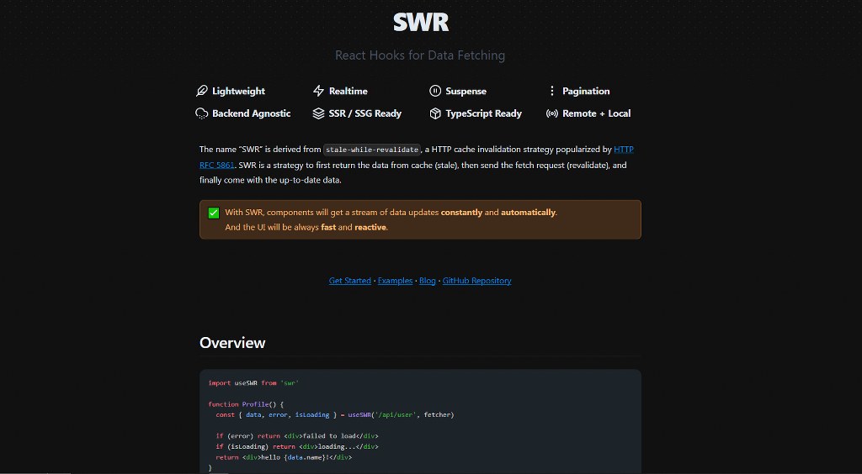
Task: Click the 'Remote + Local' feature label
Action: [x=597, y=113]
